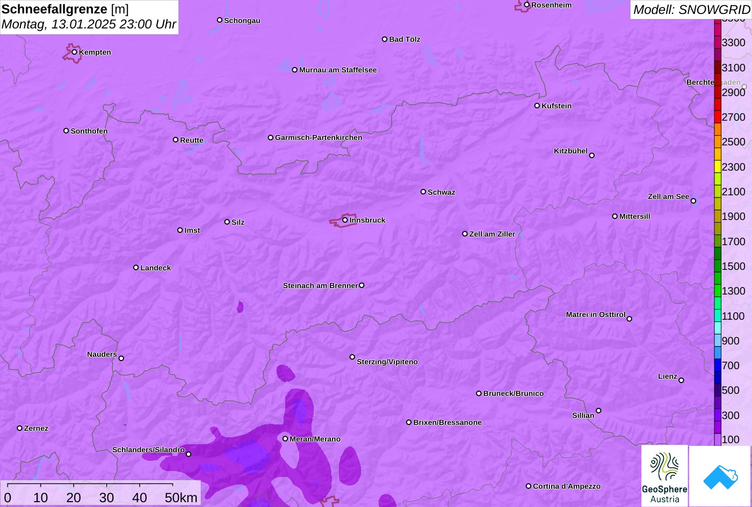Click the 1900 legend value
The width and height of the screenshot is (752, 507).
pos(734,216)
